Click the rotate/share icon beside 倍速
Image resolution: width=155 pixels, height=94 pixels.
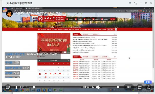point(140,87)
